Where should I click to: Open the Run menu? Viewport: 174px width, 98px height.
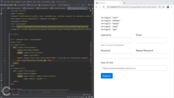click(35, 2)
